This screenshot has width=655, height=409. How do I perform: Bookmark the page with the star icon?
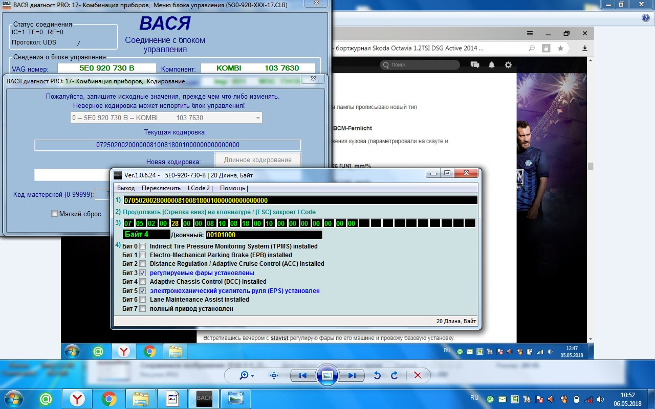click(x=560, y=48)
